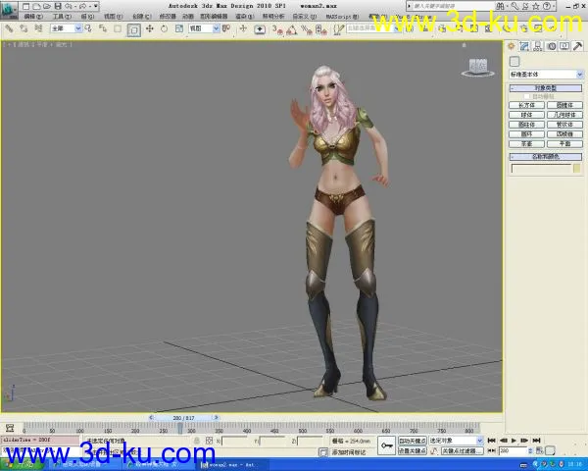Toggle the Keyboard Shortcut Override icon
Screen dimensions: 588x471
pyautogui.click(x=260, y=29)
